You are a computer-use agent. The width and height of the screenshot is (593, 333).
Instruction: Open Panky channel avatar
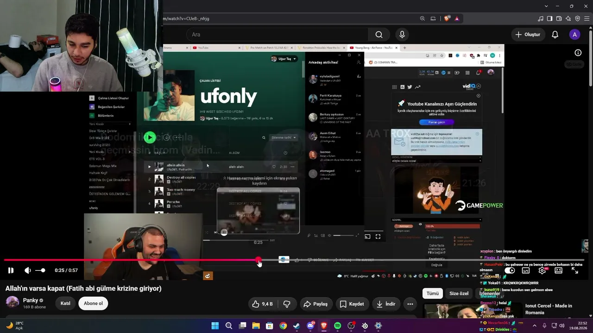[x=12, y=303]
